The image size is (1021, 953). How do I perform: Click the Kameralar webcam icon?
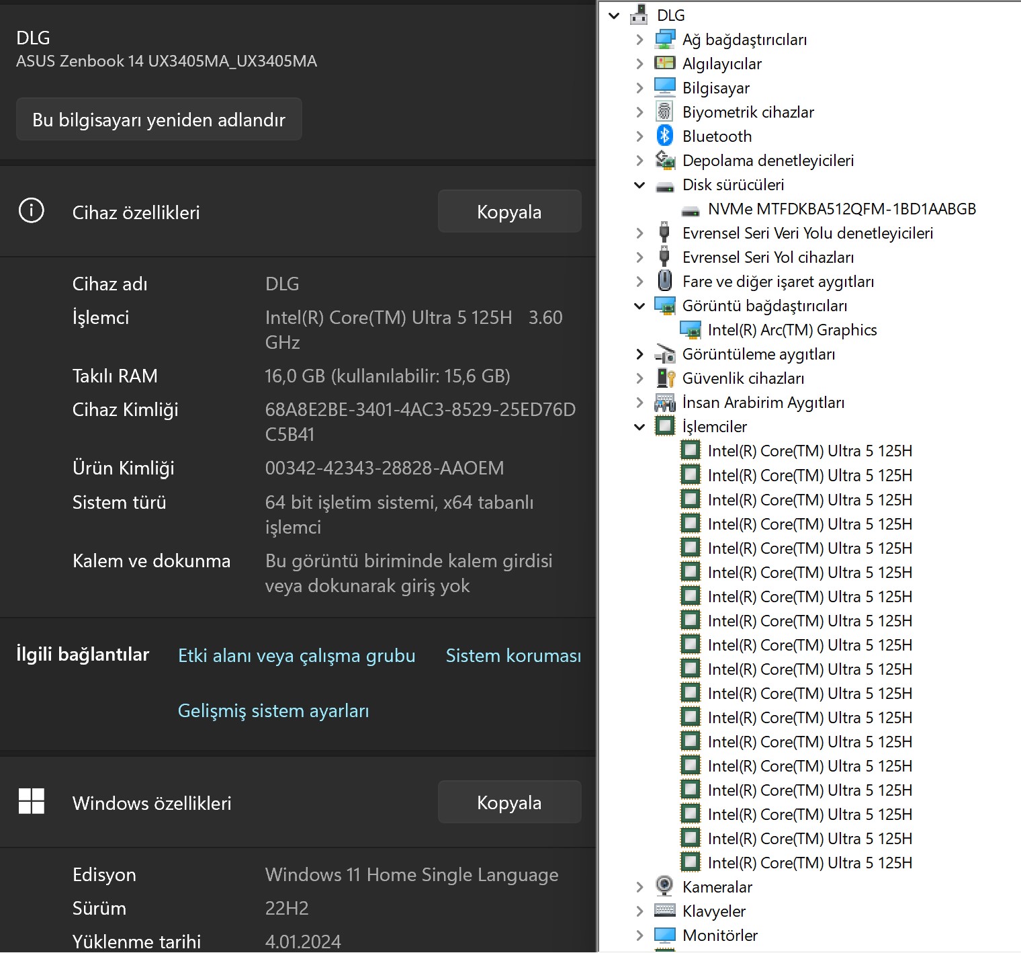[x=664, y=886]
